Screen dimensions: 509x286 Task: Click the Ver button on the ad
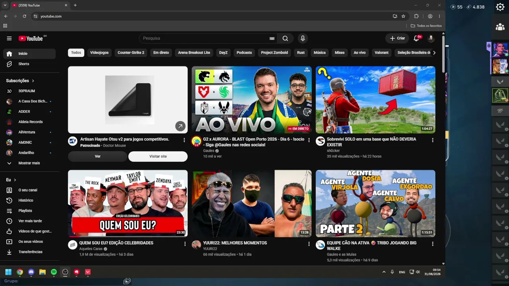coord(97,157)
